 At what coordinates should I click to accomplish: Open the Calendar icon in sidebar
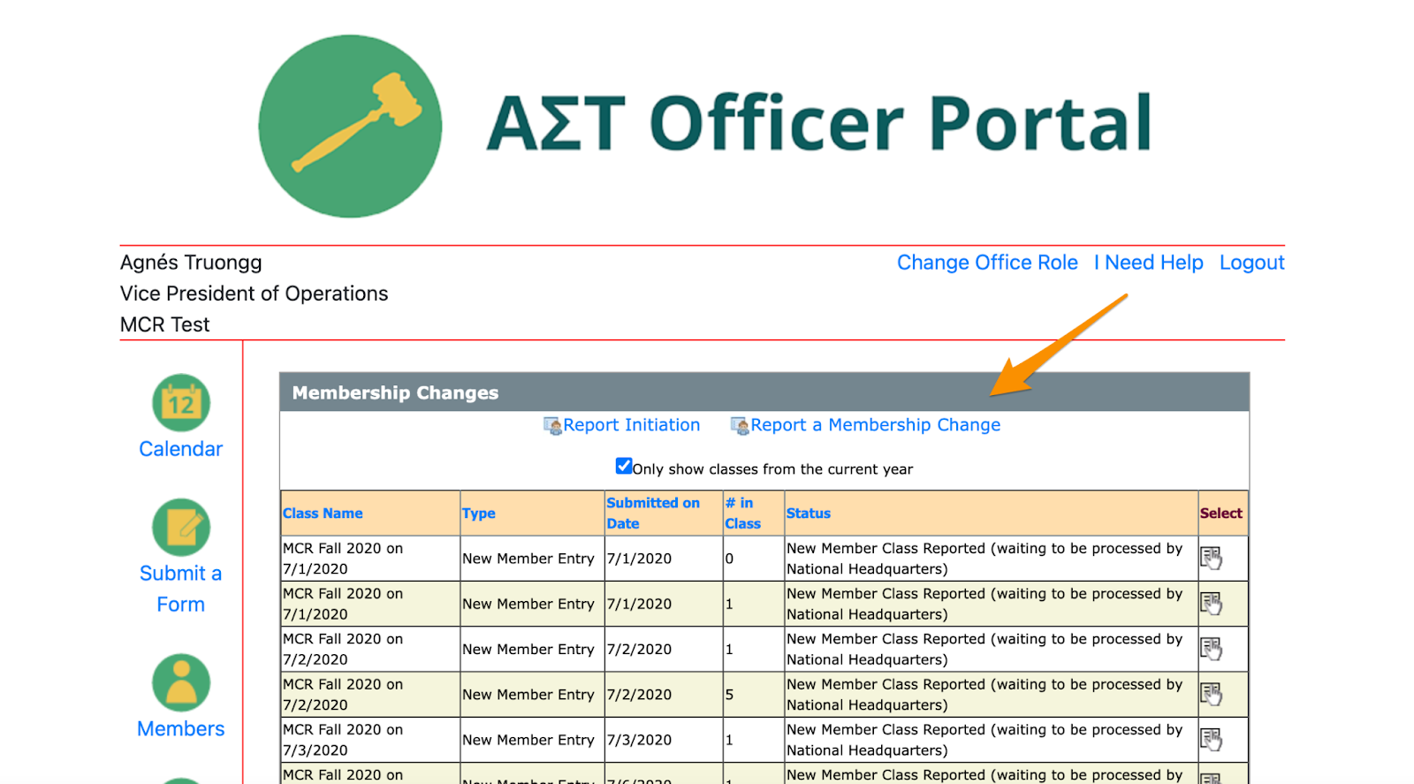point(181,403)
